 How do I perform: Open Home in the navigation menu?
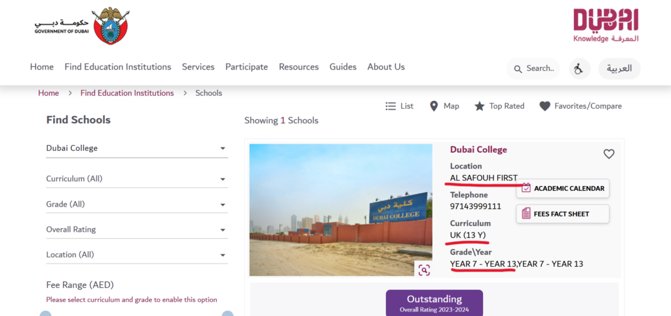42,67
